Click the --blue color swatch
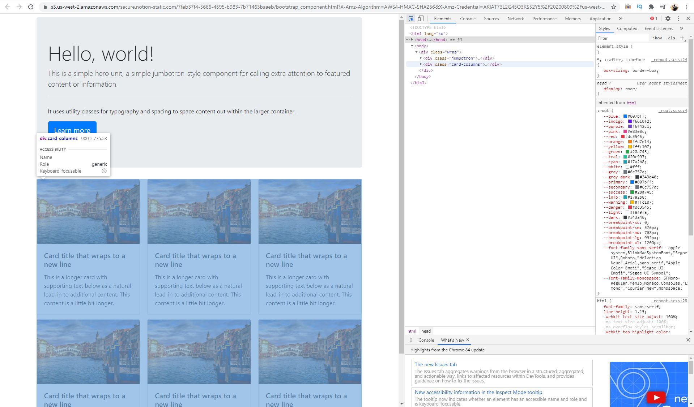Viewport: 694px width, 407px height. point(625,116)
